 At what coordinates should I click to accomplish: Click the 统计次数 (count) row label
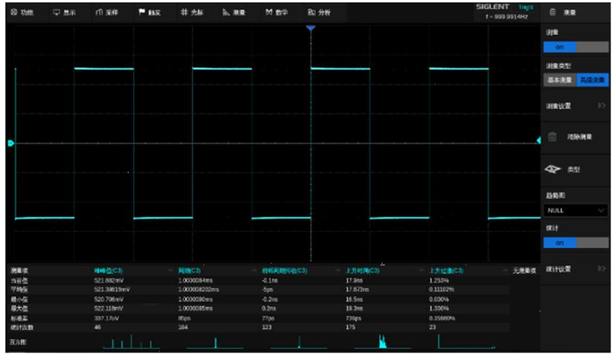click(22, 327)
